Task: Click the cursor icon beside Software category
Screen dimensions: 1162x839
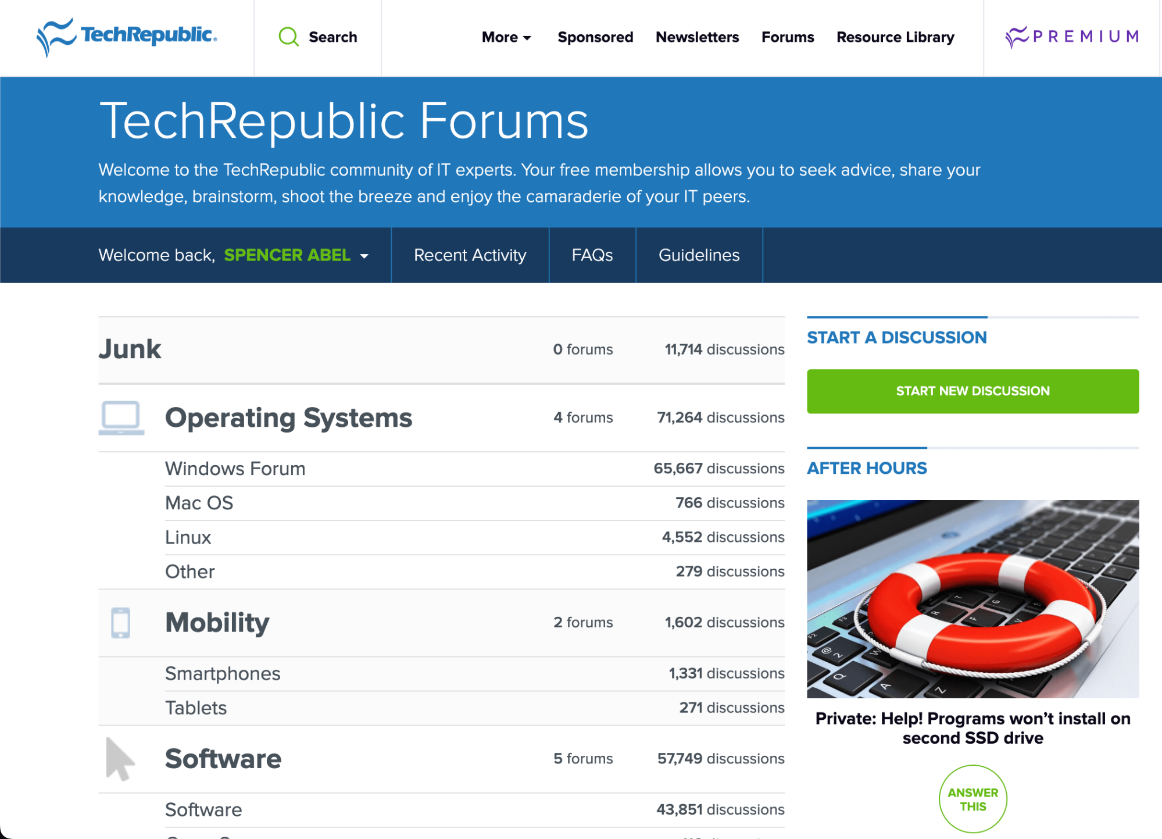Action: (120, 759)
